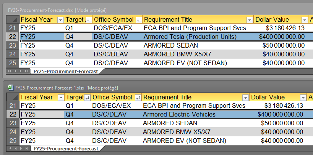Expand Requirement Title filter in Forecast-1.xlsx window
Image resolution: width=313 pixels, height=155 pixels.
tap(244, 97)
